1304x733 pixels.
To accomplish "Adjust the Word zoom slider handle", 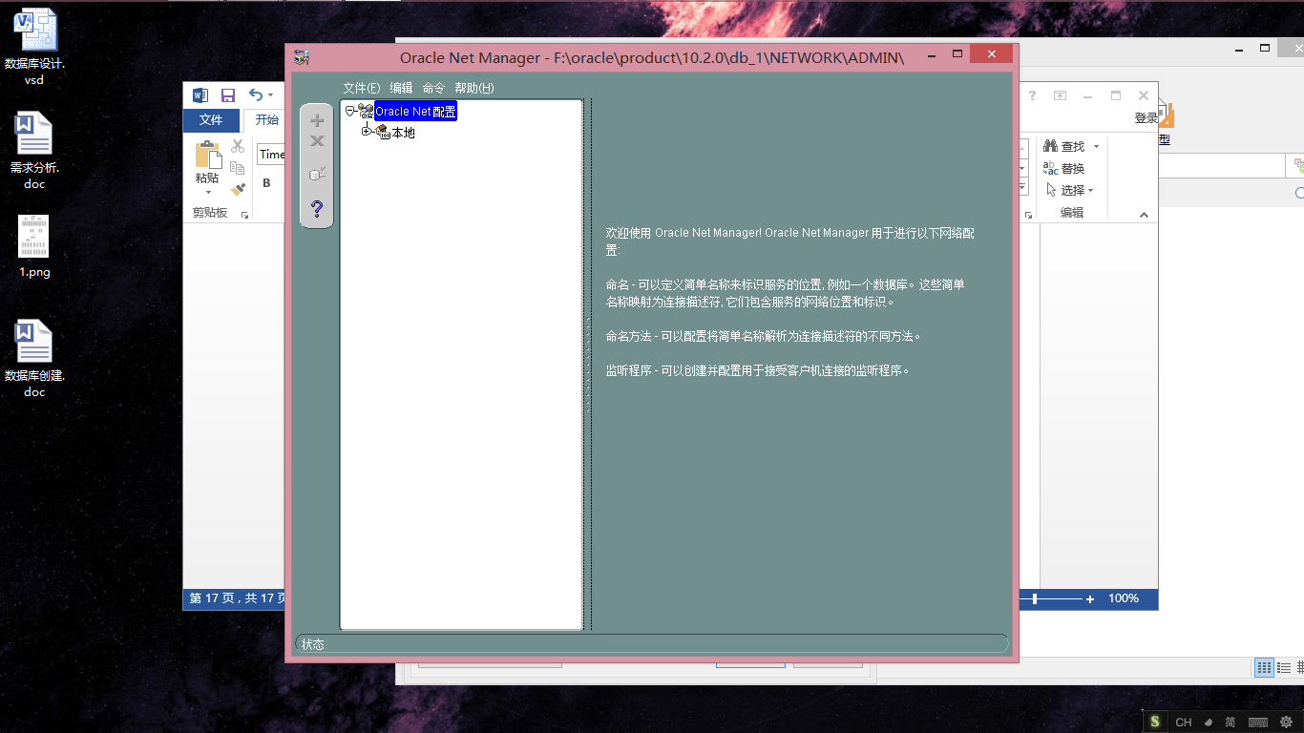I will [1034, 599].
